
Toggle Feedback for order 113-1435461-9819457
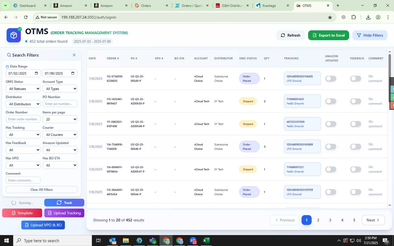coord(356,101)
